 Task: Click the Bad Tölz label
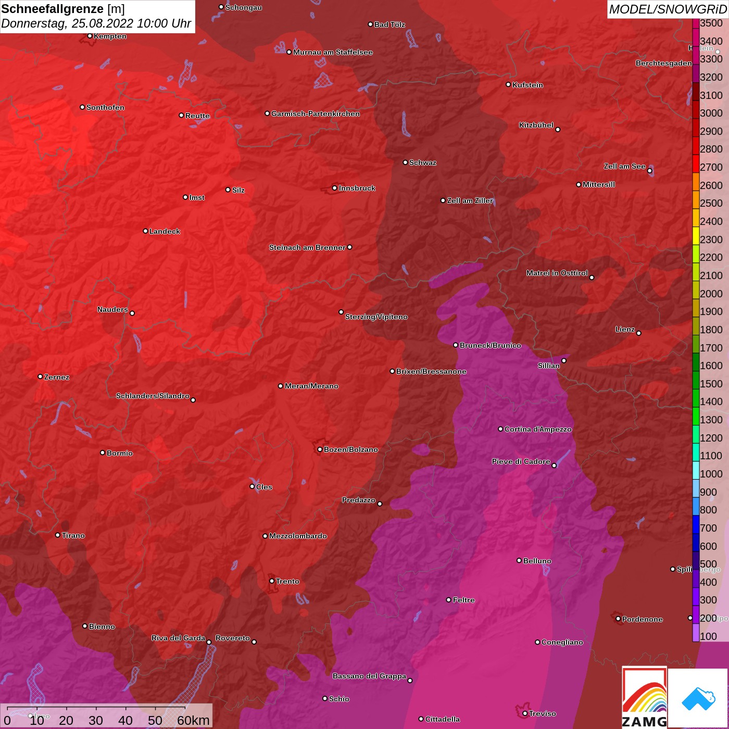click(x=389, y=24)
